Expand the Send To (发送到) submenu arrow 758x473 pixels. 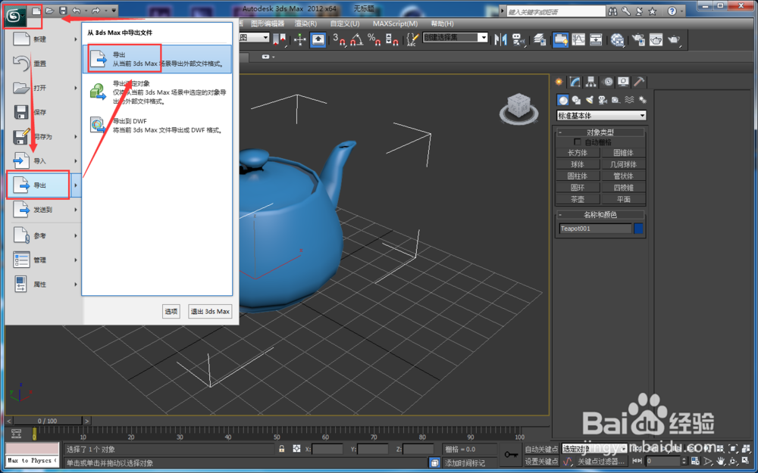pyautogui.click(x=75, y=210)
